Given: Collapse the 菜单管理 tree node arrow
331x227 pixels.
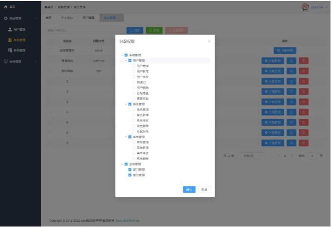Looking at the screenshot, I should click(126, 137).
